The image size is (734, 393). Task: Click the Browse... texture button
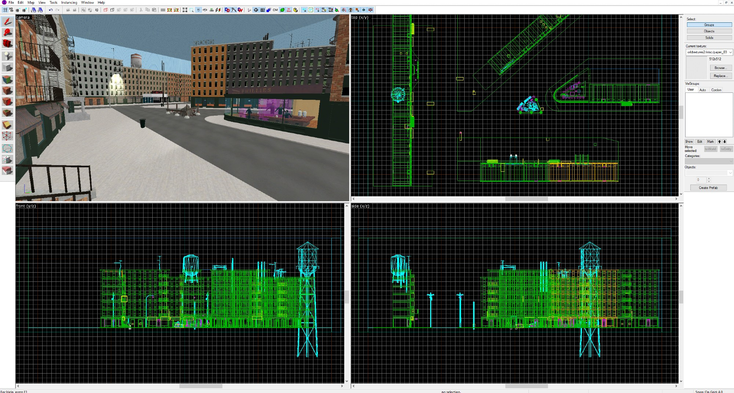(720, 68)
